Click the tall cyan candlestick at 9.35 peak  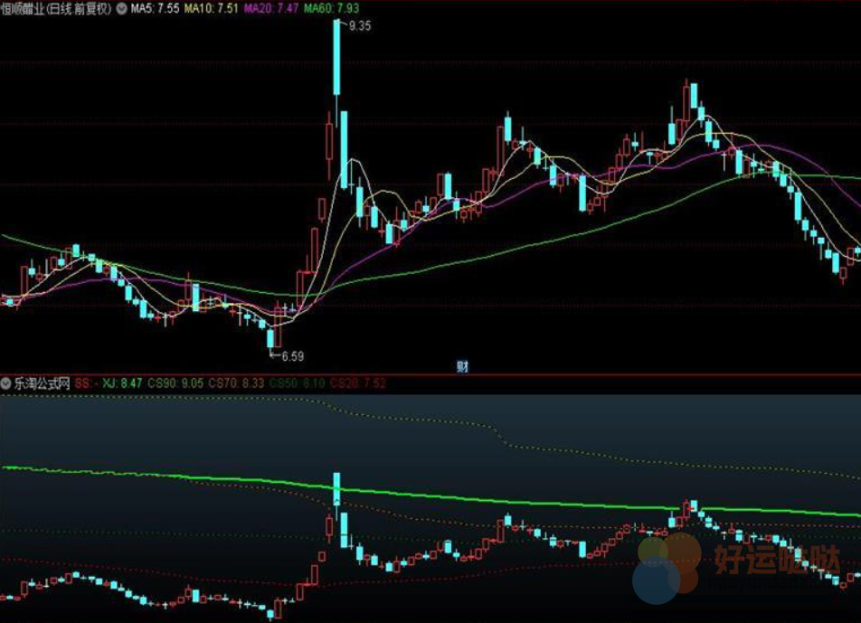point(336,57)
